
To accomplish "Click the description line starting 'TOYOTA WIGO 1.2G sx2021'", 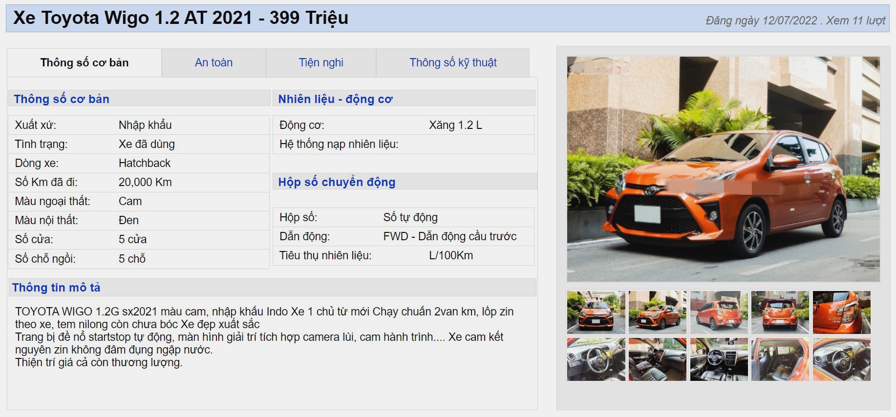I will click(264, 312).
